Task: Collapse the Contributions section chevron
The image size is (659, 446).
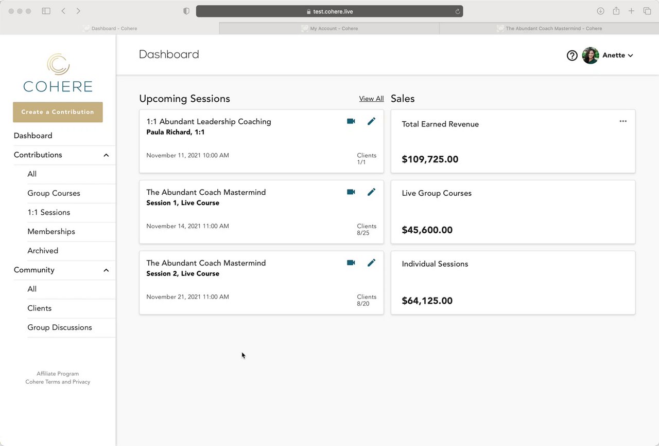Action: tap(106, 155)
